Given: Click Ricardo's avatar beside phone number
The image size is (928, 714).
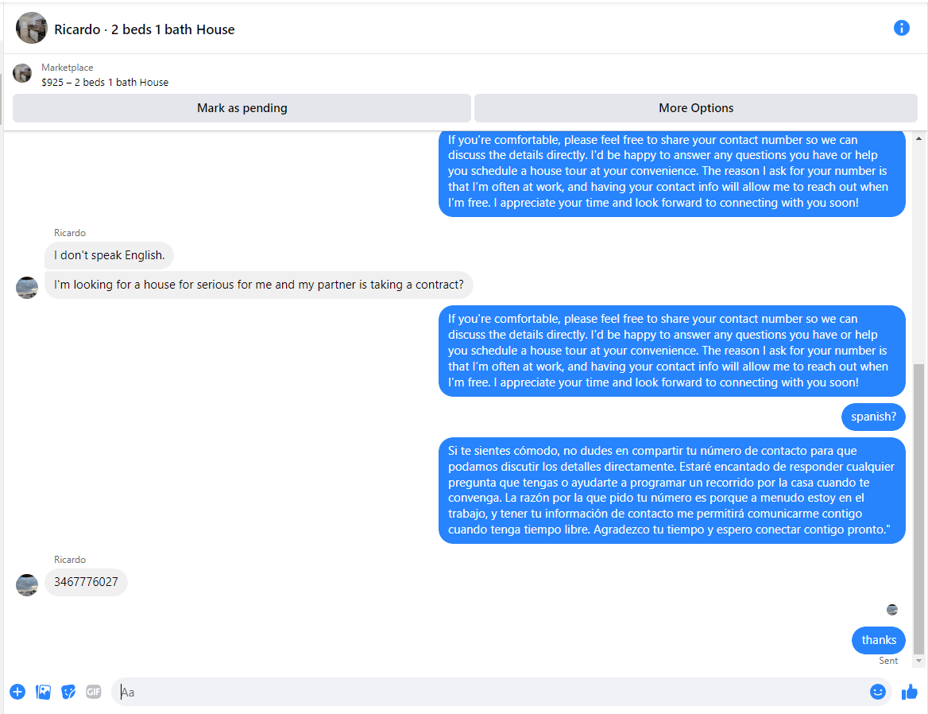Looking at the screenshot, I should (x=27, y=584).
